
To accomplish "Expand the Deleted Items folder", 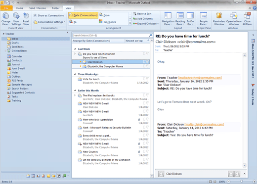I will click(x=5, y=51).
